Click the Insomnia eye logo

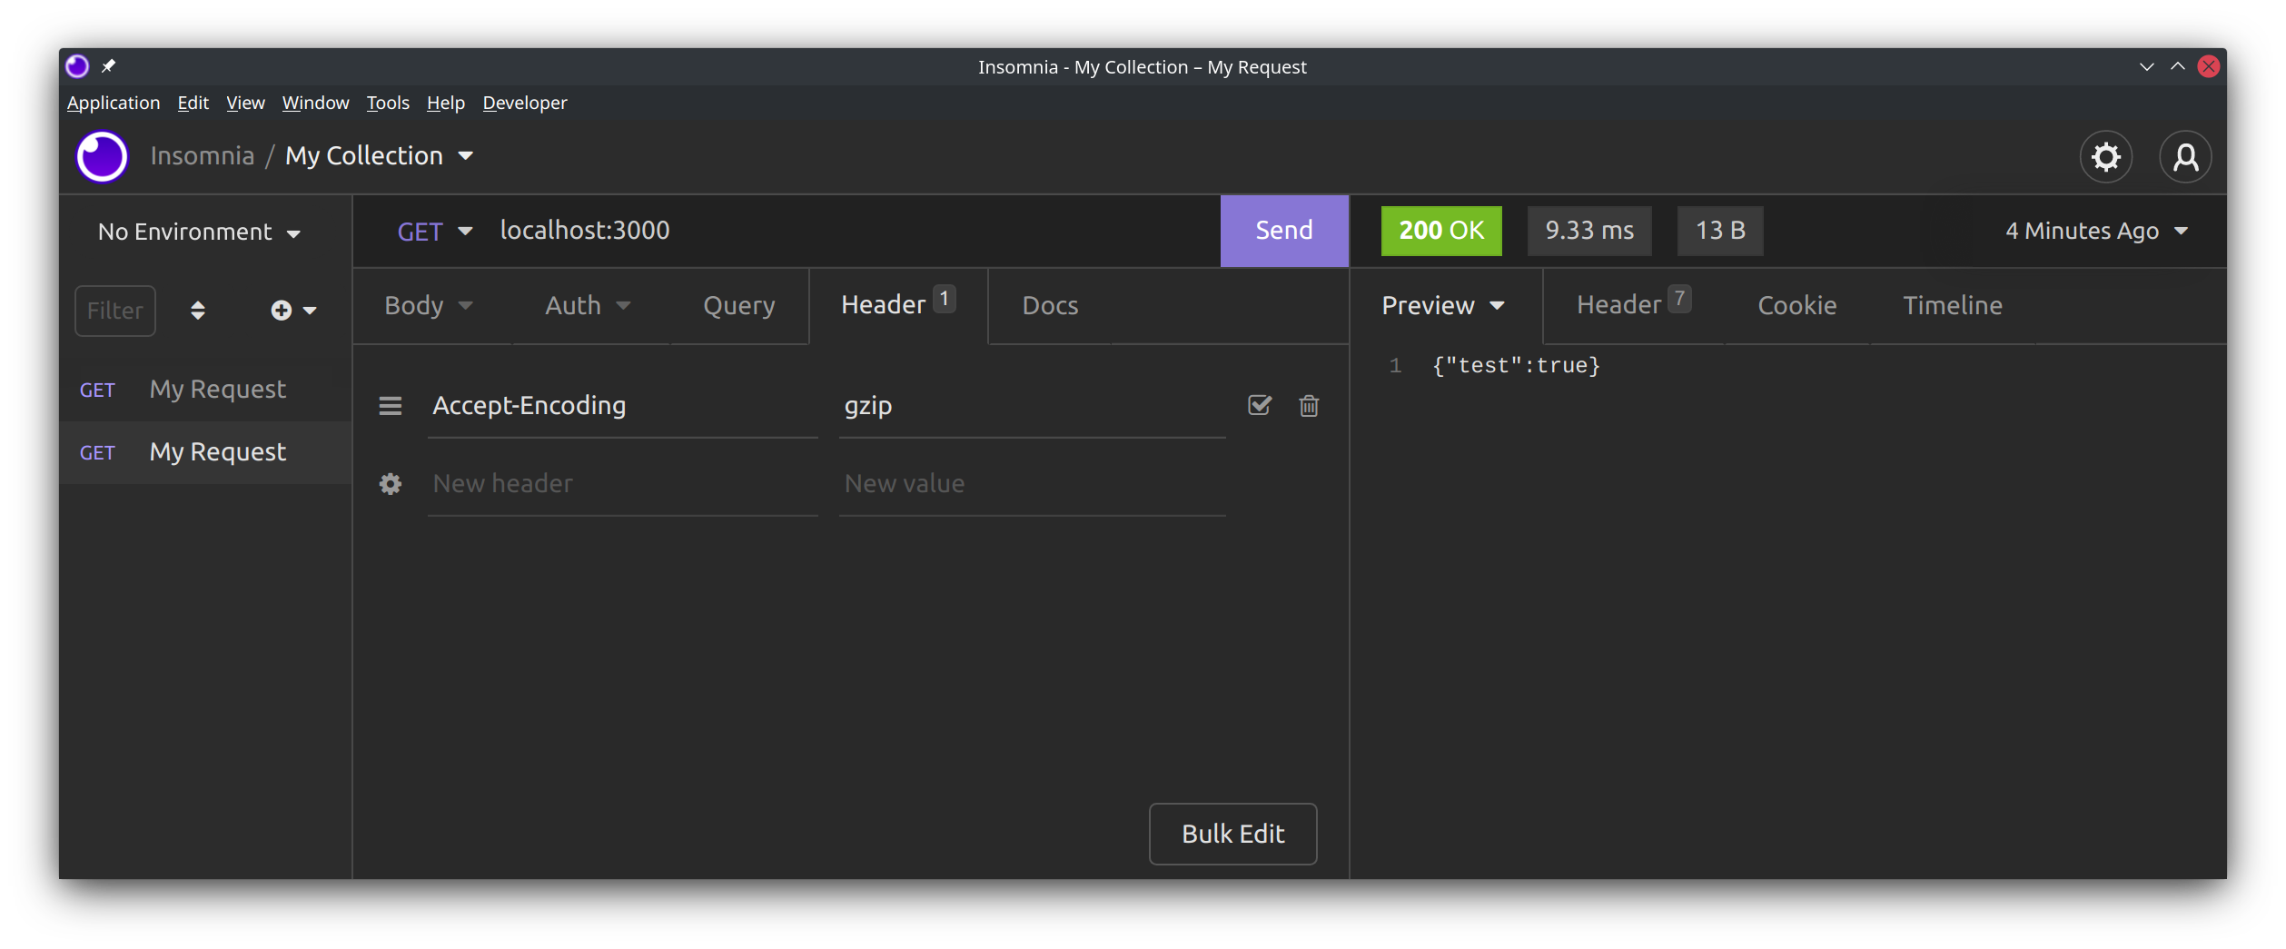pos(101,155)
